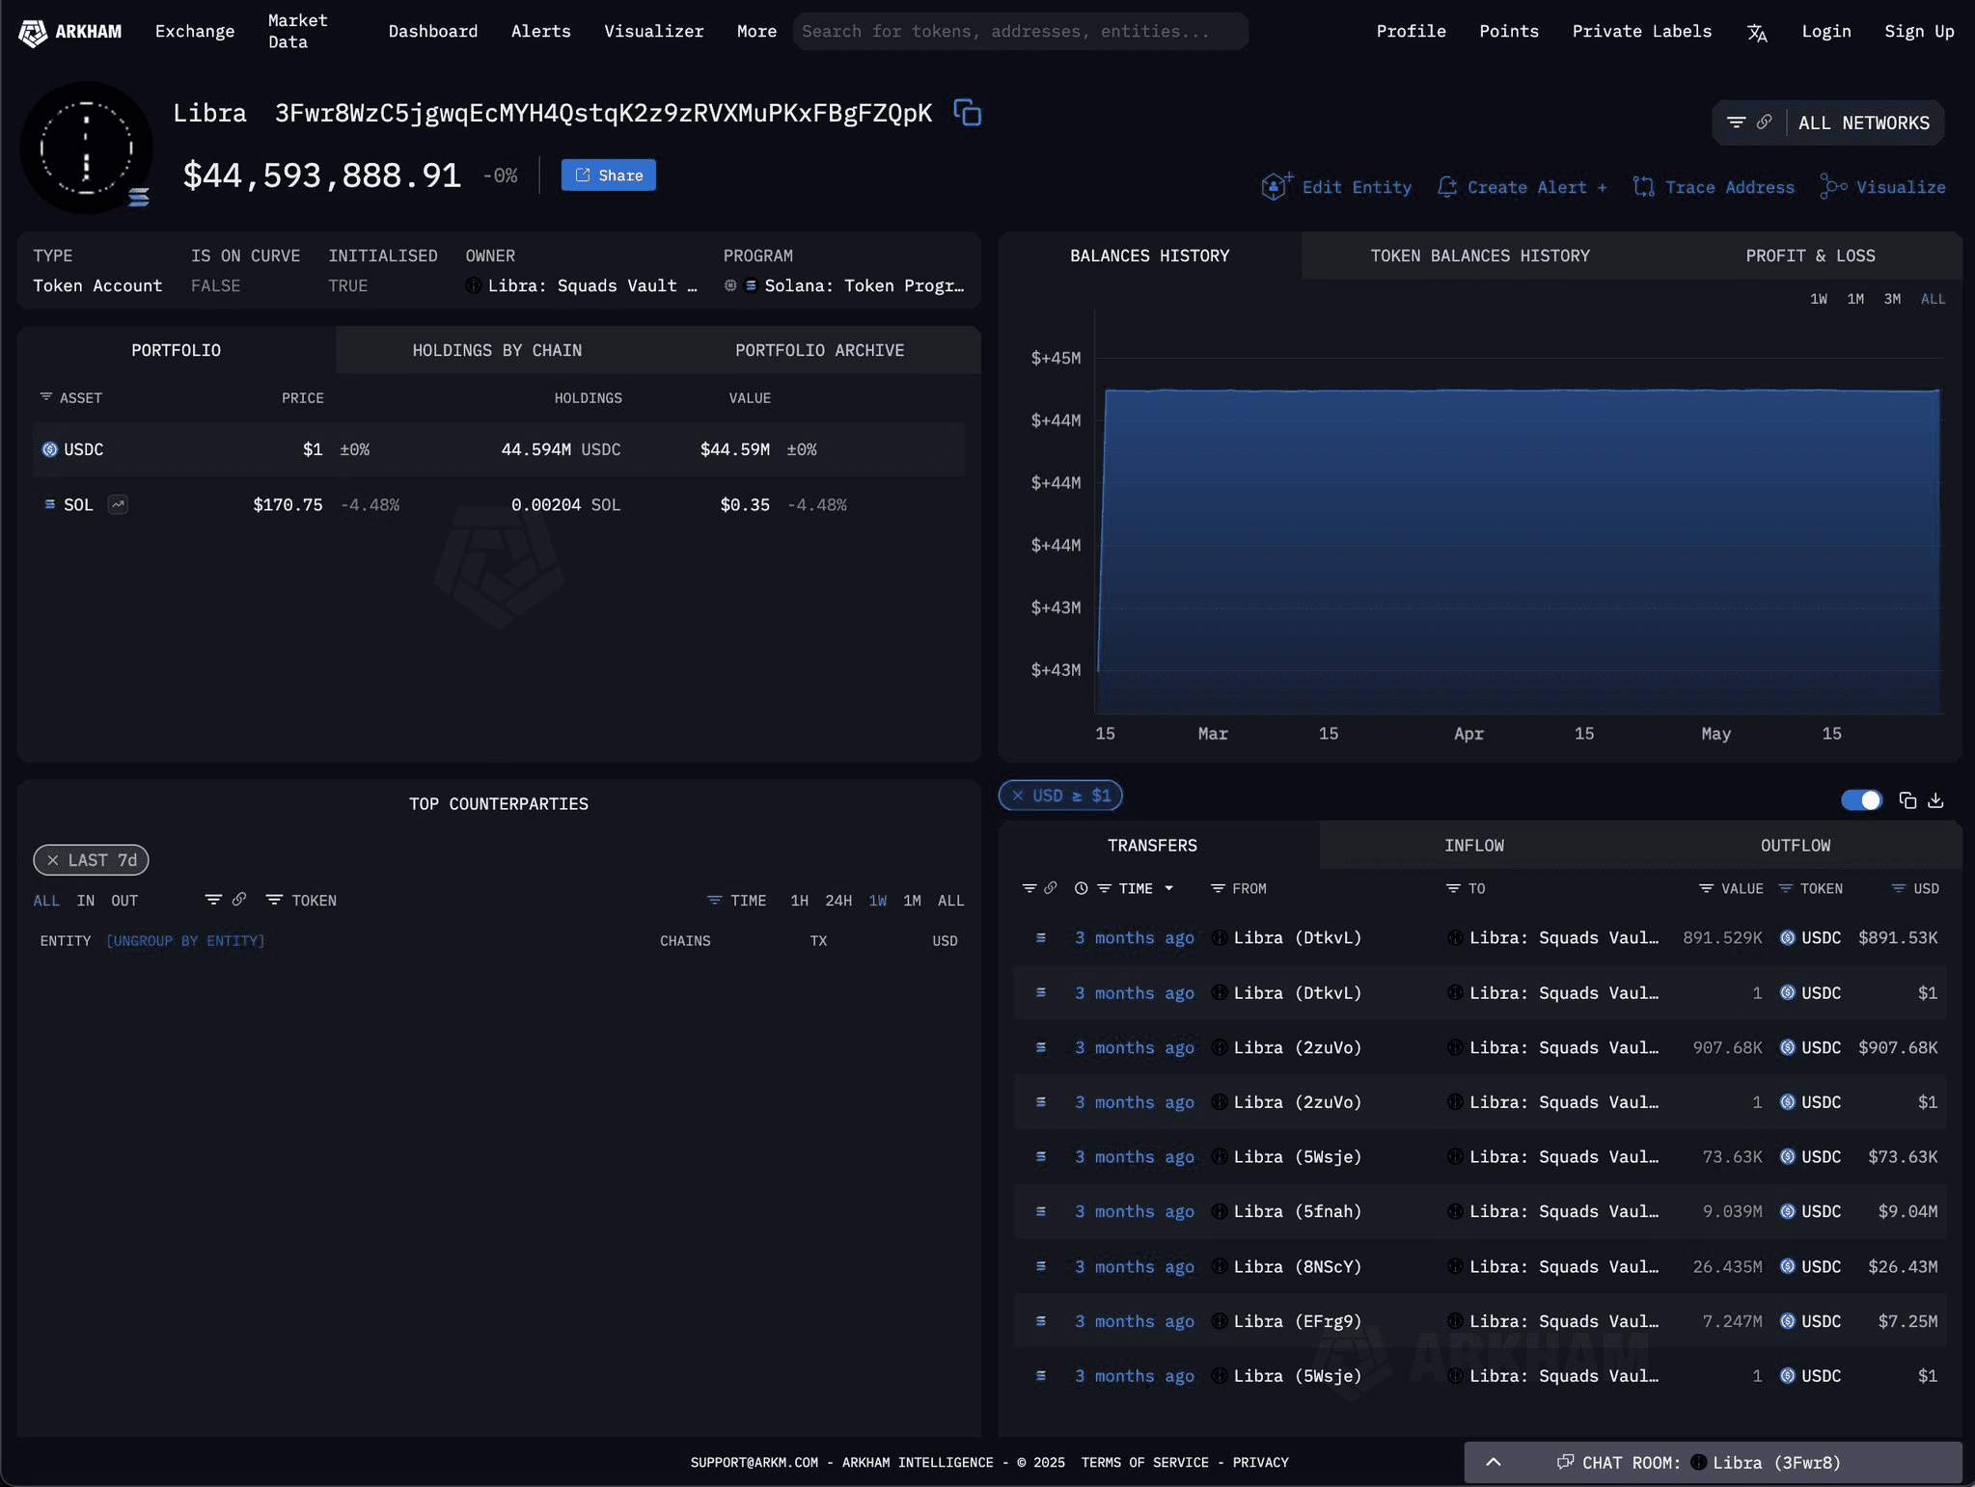Select counterparties OUT direction filter
This screenshot has height=1487, width=1975.
coord(124,901)
